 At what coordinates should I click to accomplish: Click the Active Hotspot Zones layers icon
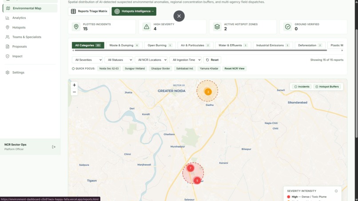(217, 27)
